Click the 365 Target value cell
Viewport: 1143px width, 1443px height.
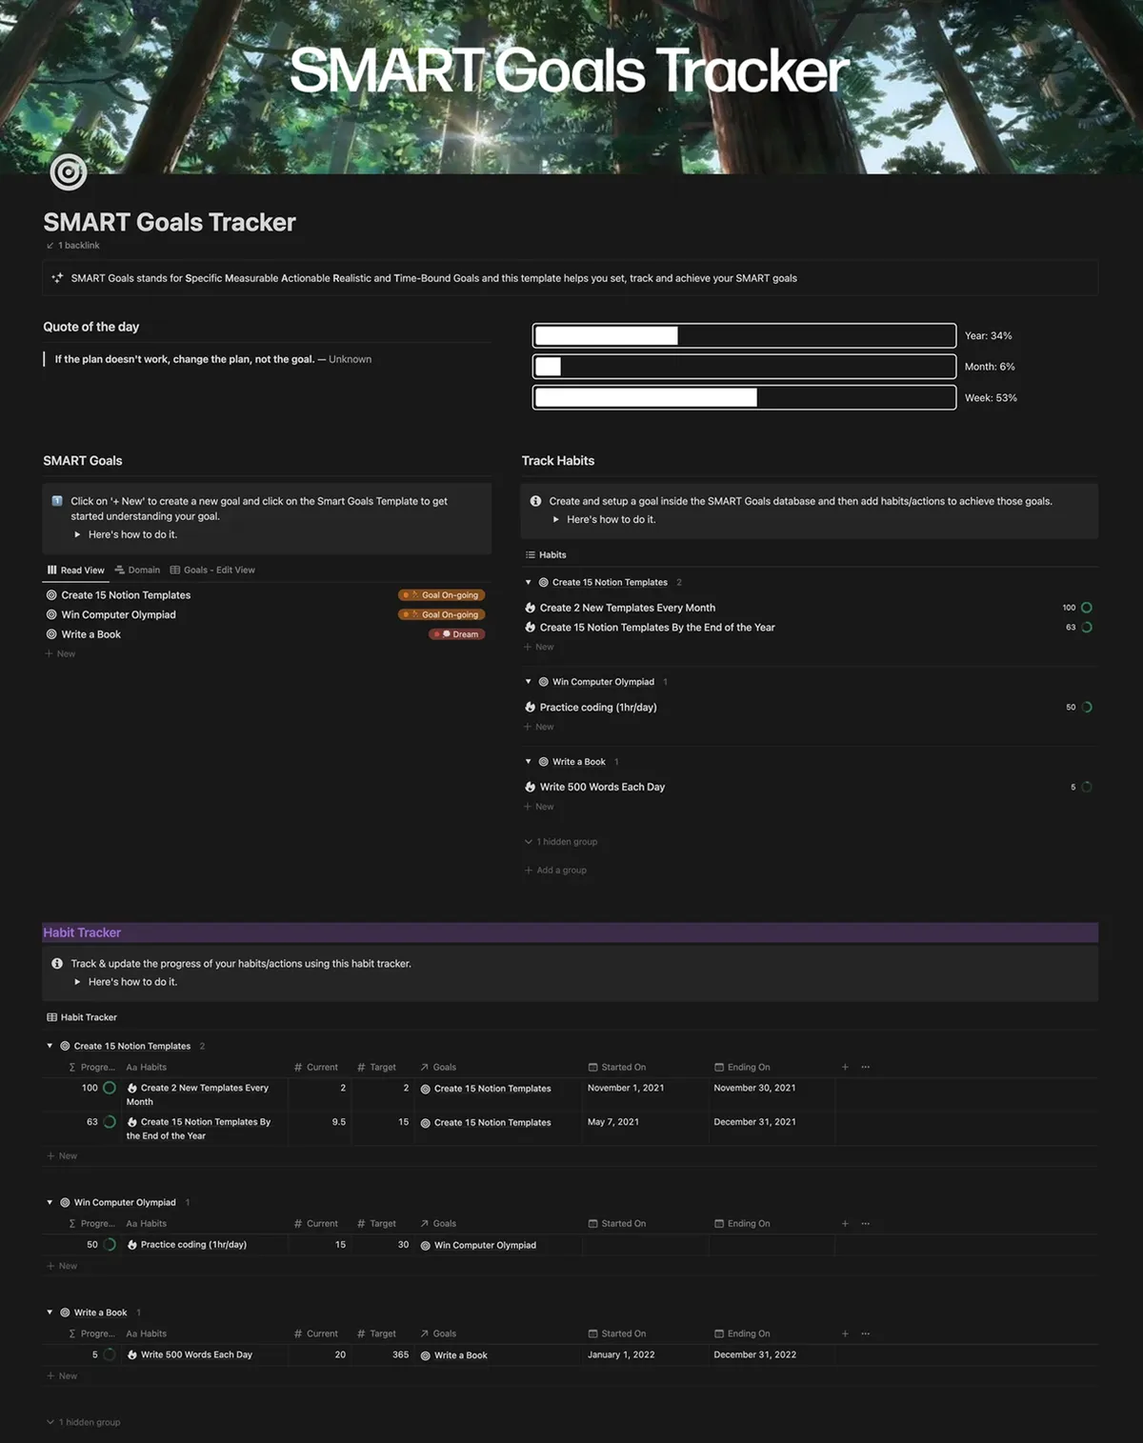[x=383, y=1354]
